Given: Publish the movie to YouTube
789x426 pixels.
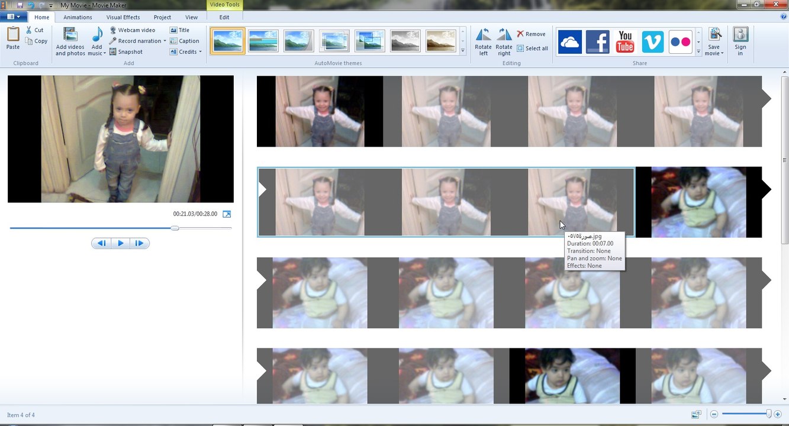Looking at the screenshot, I should tap(625, 42).
